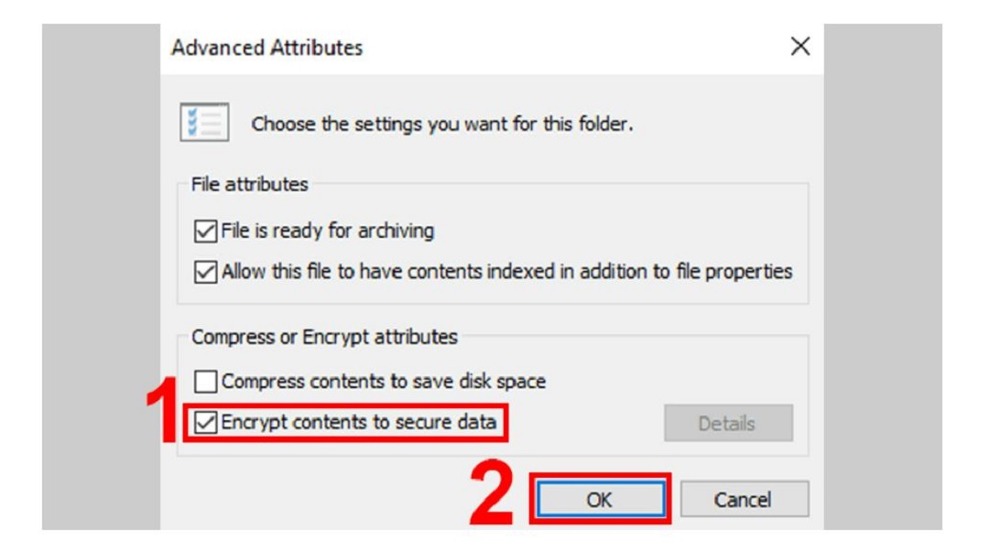
Task: Click the red number 2 annotation
Action: (x=492, y=493)
